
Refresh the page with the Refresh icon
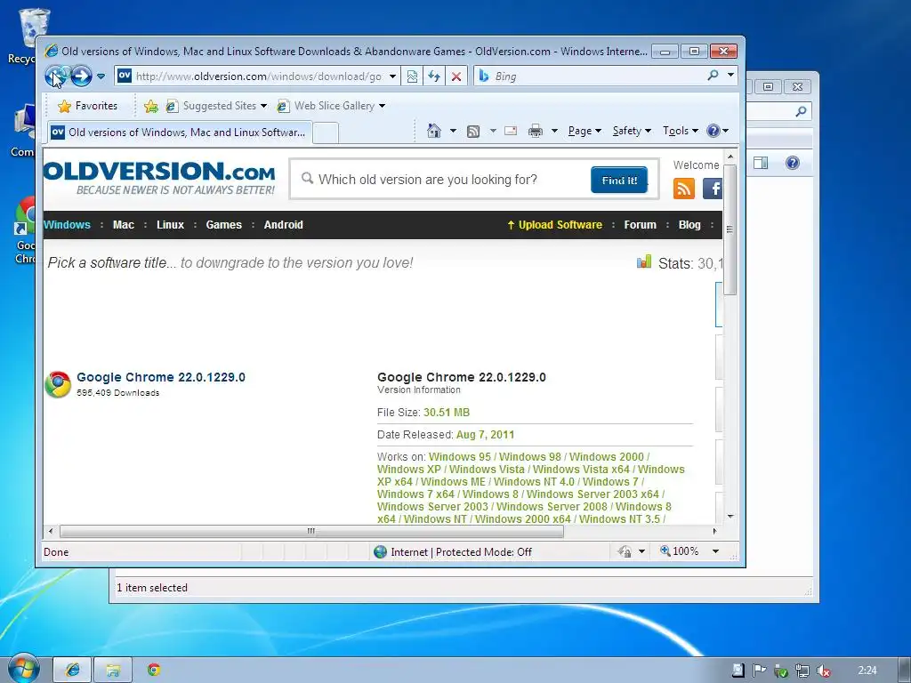(434, 76)
